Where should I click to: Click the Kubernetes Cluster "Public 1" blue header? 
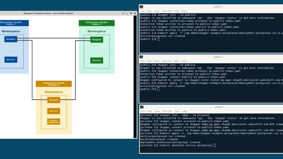[14, 23]
